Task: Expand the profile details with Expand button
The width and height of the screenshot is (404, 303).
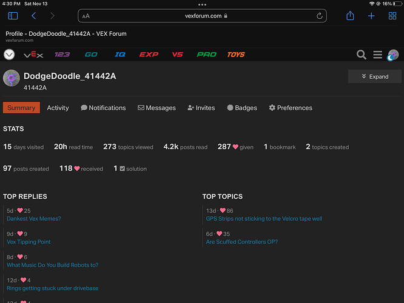Action: [x=374, y=76]
